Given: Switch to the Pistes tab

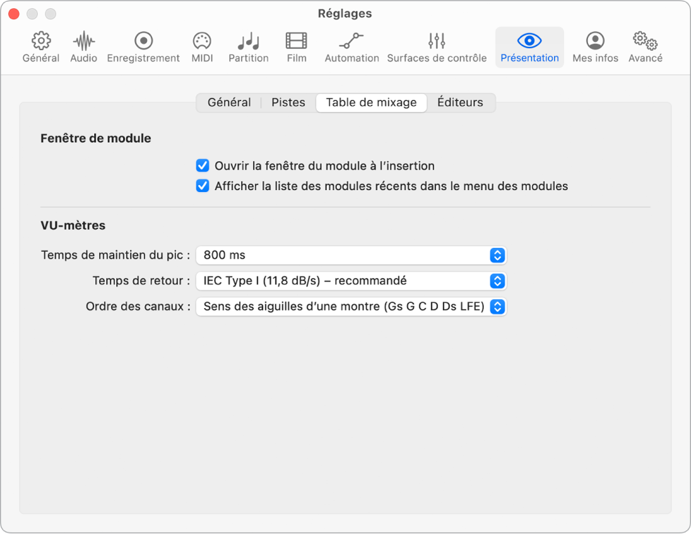Looking at the screenshot, I should click(287, 102).
